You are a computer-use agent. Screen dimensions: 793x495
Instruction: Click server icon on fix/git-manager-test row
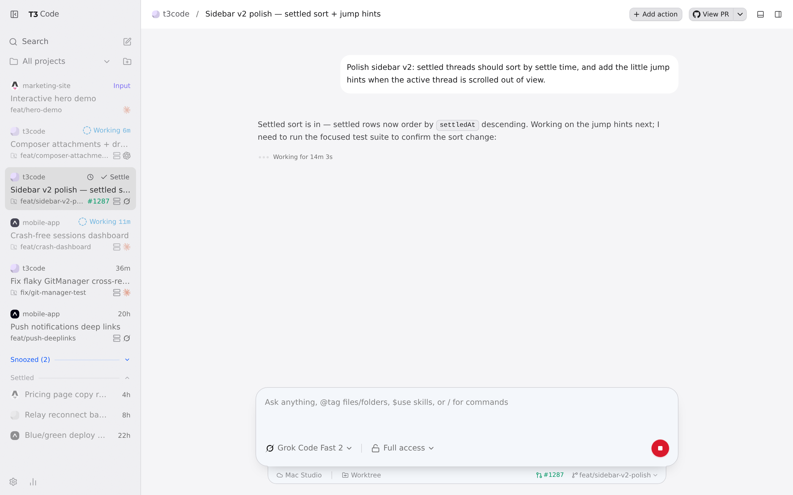(x=117, y=293)
